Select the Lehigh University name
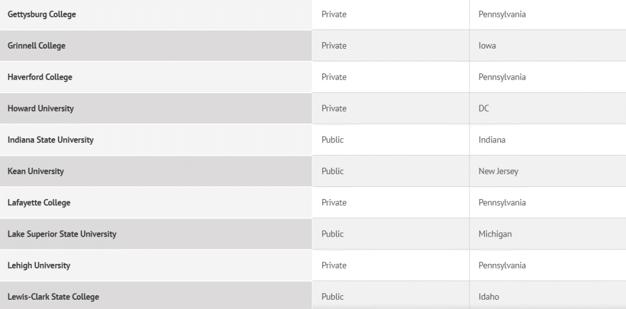 (x=39, y=266)
